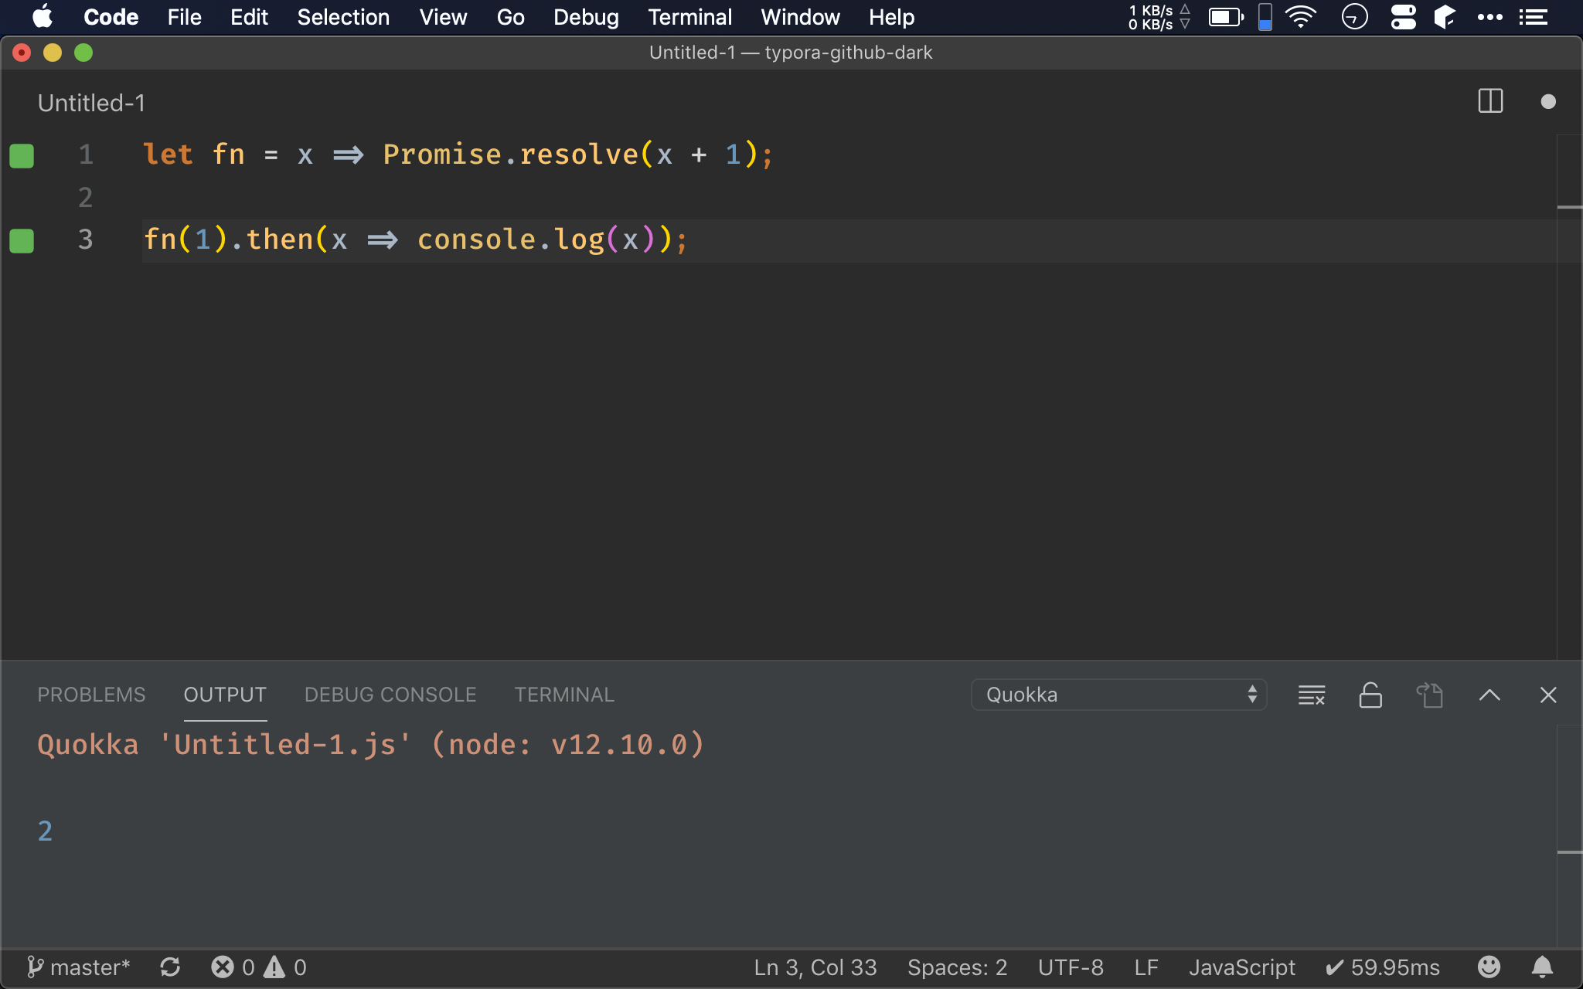
Task: Open the notifications bell
Action: coord(1542,967)
